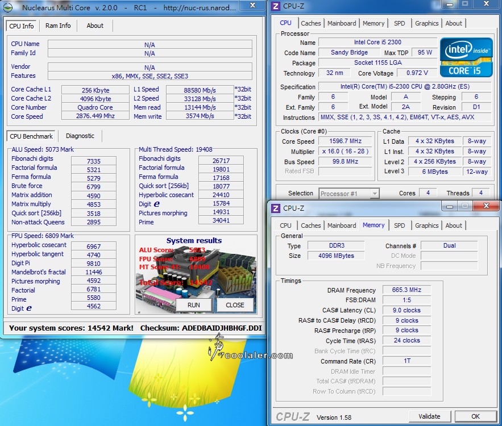Click the 34041 Prime multi-thread score
This screenshot has height=426, width=502.
[x=221, y=220]
